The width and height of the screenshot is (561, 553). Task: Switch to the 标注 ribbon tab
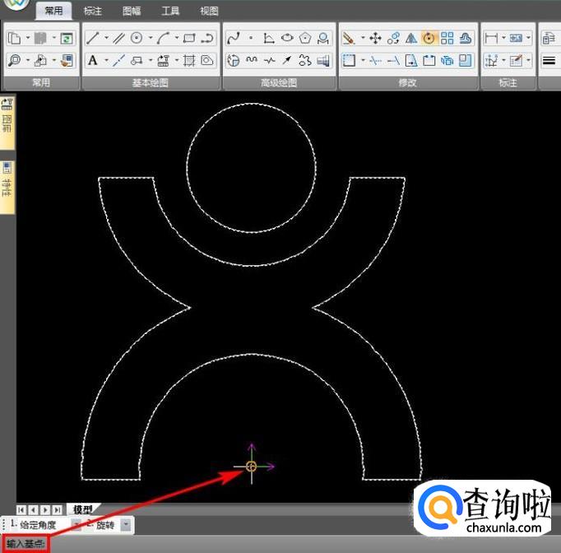(93, 12)
